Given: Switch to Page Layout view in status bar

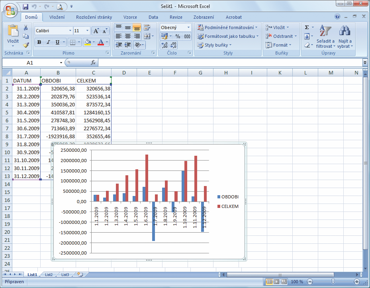Looking at the screenshot, I should point(277,282).
